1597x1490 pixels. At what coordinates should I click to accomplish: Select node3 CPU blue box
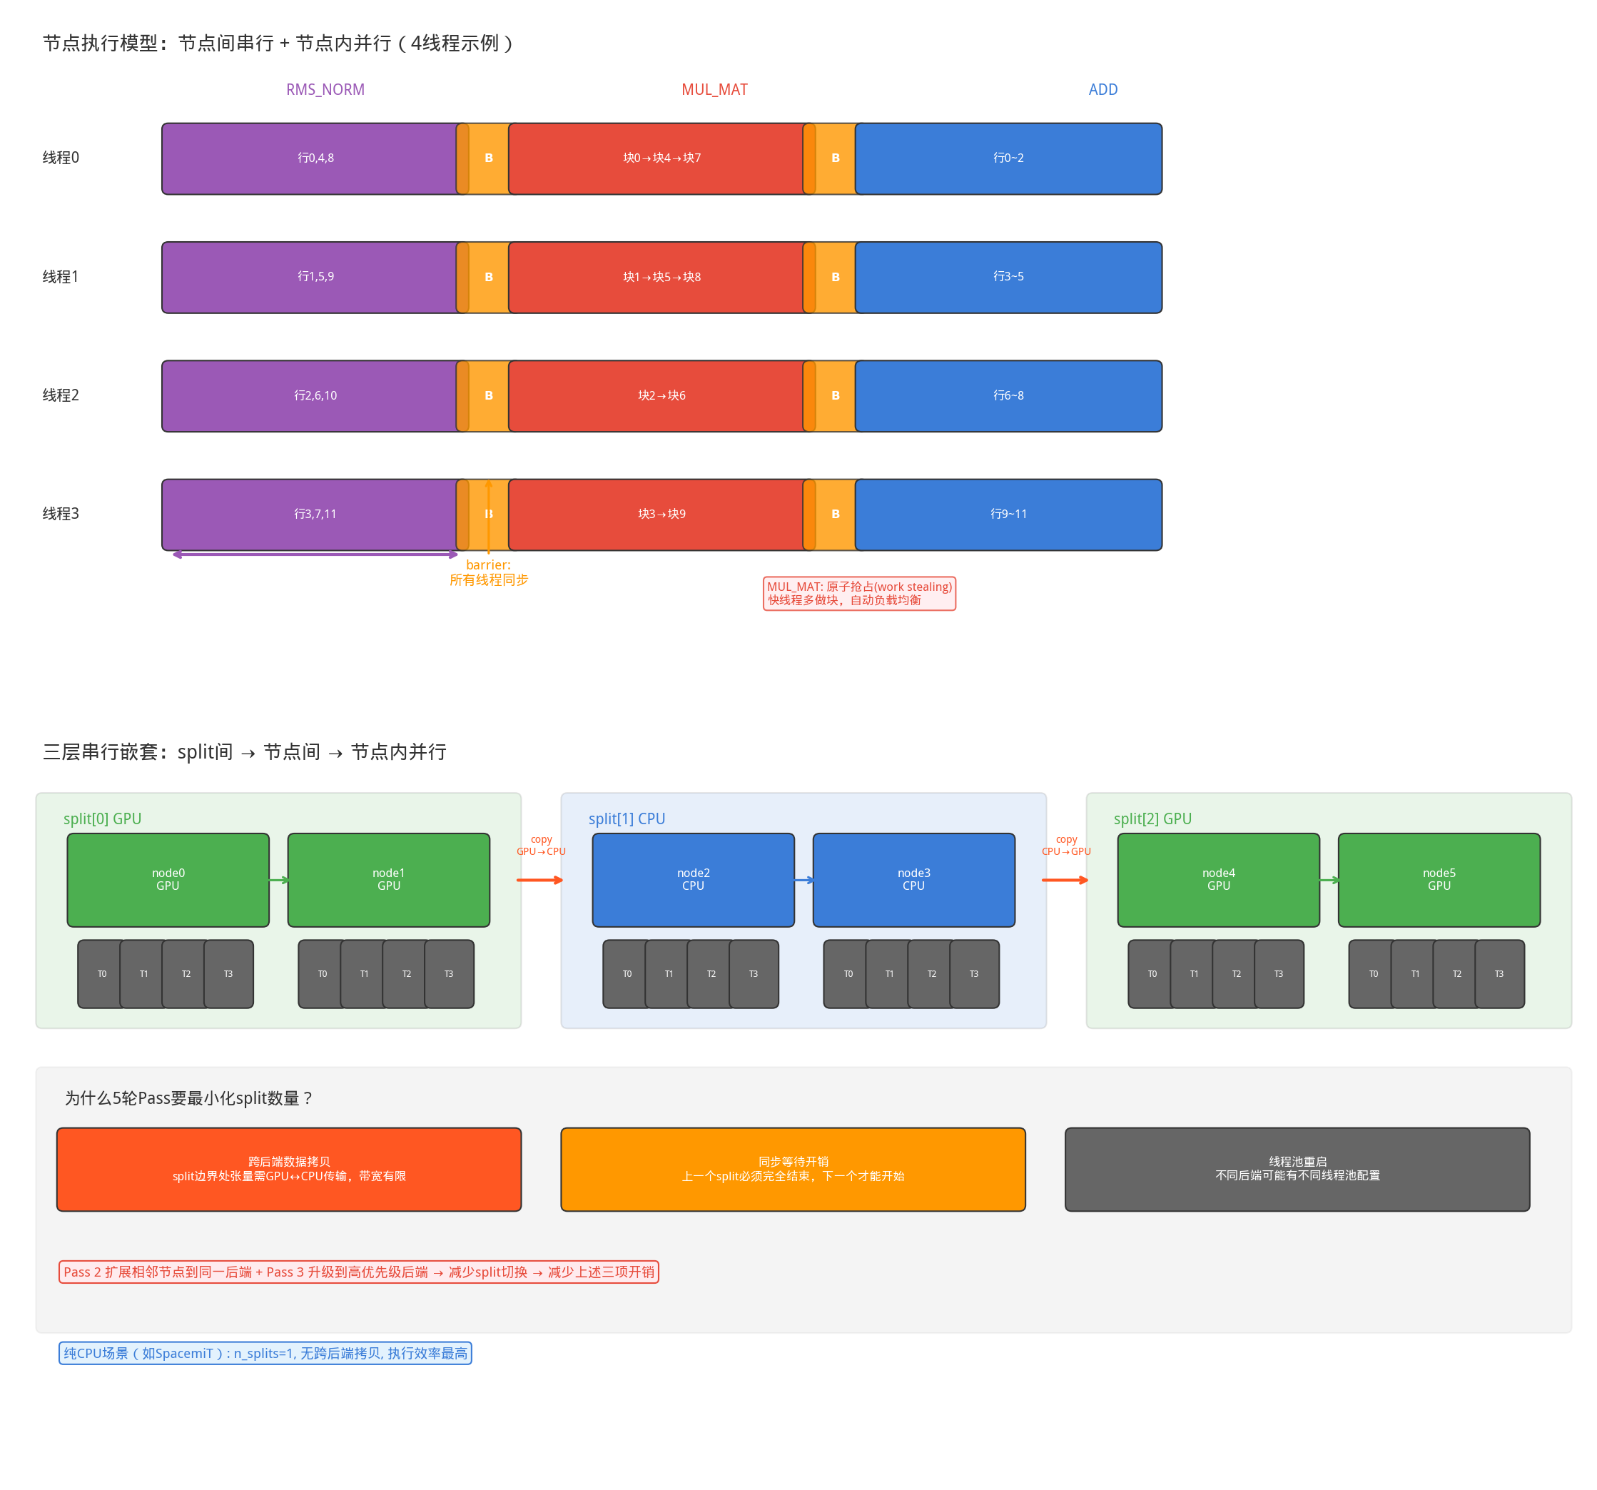(x=913, y=880)
